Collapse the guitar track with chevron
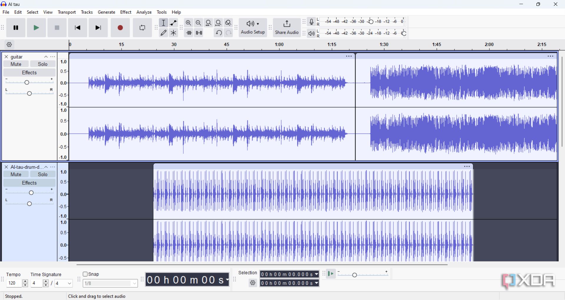The width and height of the screenshot is (565, 300). [x=46, y=57]
